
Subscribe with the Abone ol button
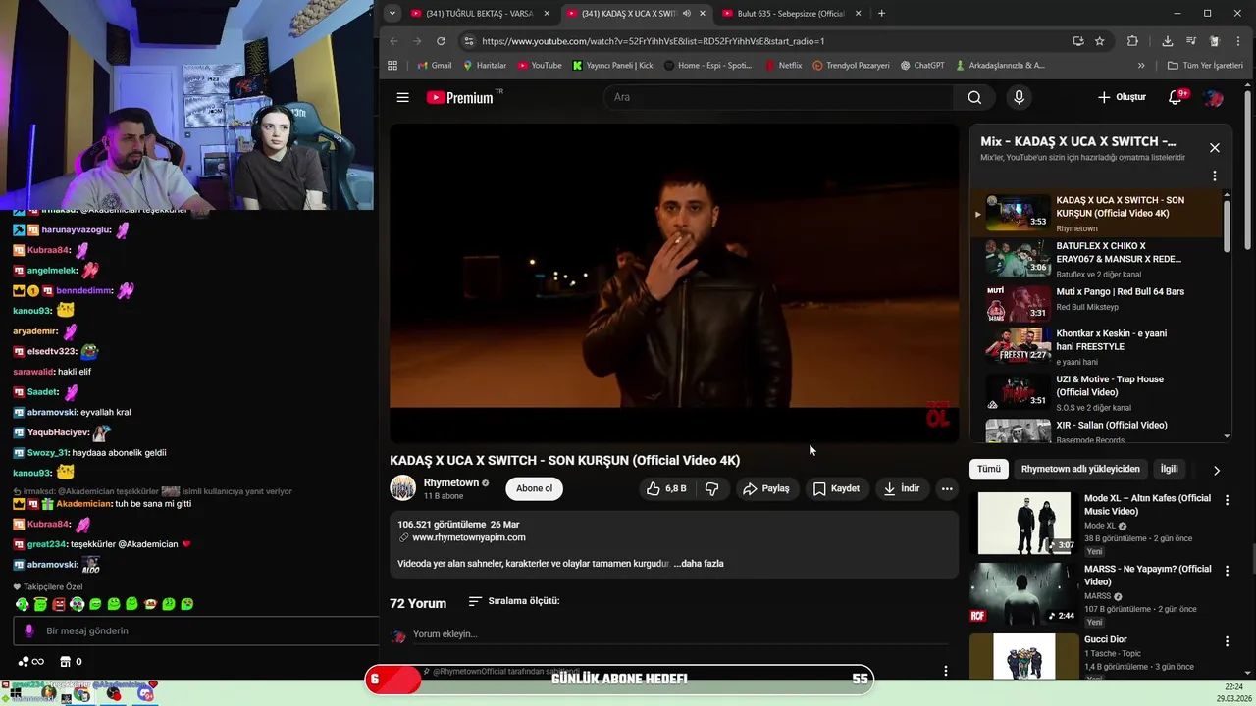(x=535, y=488)
